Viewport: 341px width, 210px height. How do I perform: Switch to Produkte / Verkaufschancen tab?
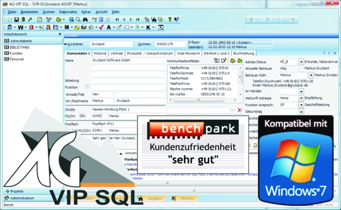coord(150,53)
